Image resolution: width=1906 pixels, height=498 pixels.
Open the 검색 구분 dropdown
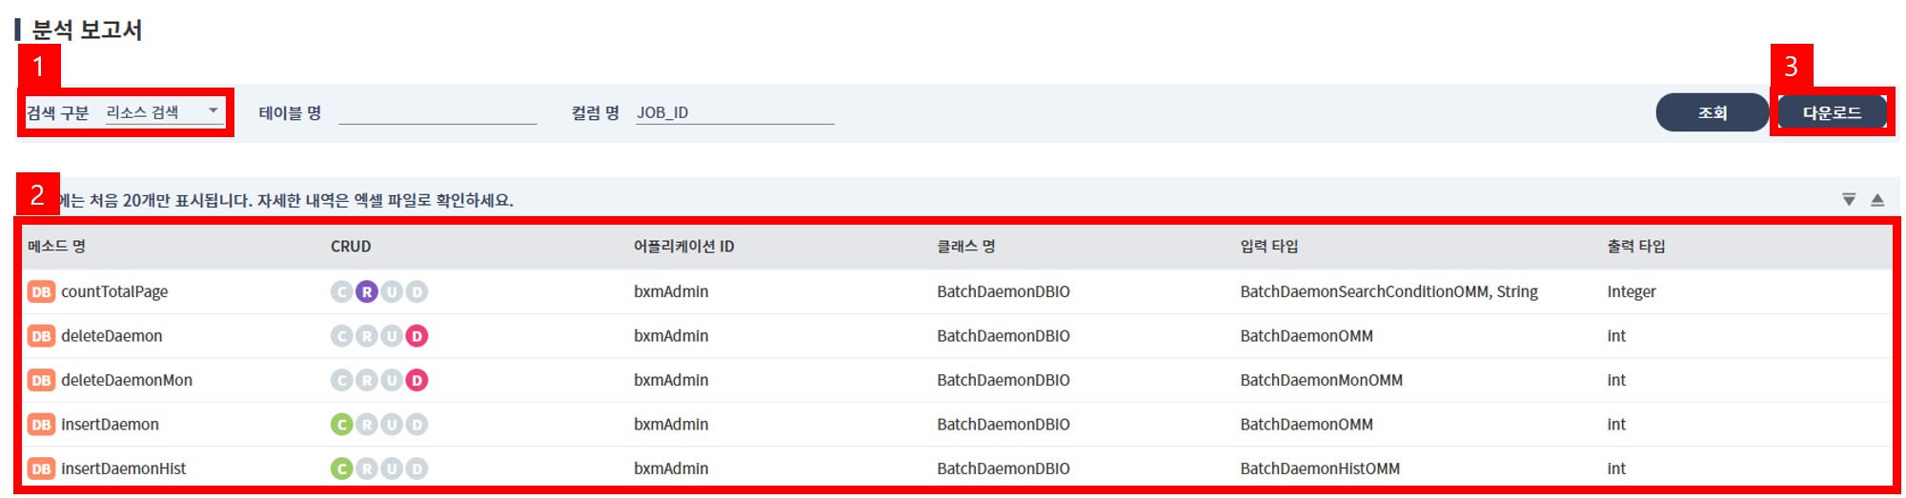[x=164, y=112]
